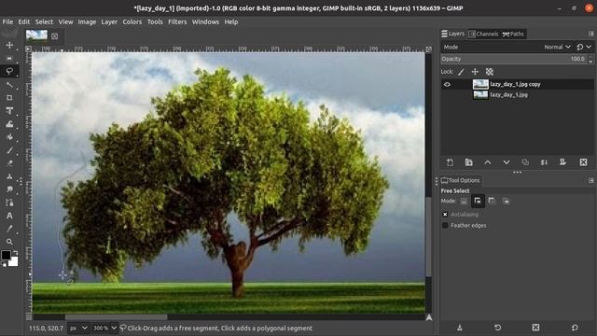Select the Warp Transform tool
The width and height of the screenshot is (597, 336).
click(x=9, y=124)
